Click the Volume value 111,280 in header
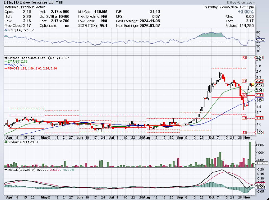The image size is (269, 200). pyautogui.click(x=247, y=26)
